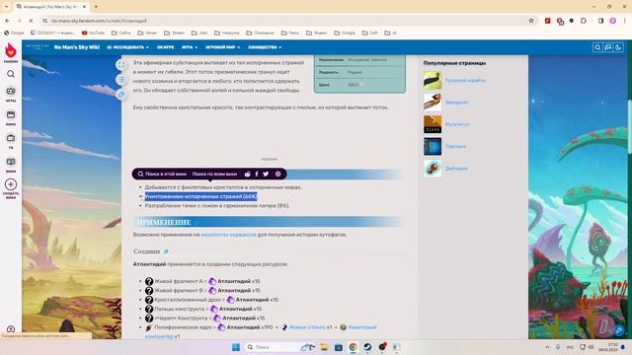Open Дейтерий popular page link
The image size is (632, 355).
(x=456, y=169)
